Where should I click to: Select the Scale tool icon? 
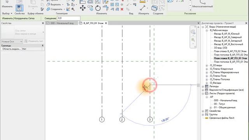pos(117,5)
